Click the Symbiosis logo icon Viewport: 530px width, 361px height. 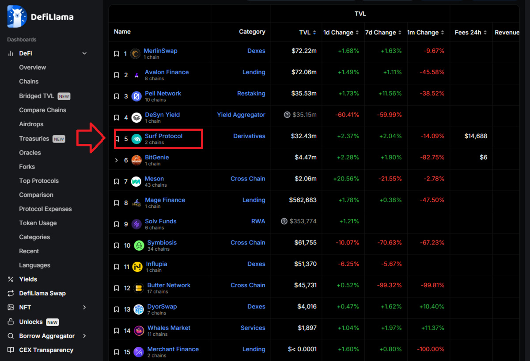point(139,245)
